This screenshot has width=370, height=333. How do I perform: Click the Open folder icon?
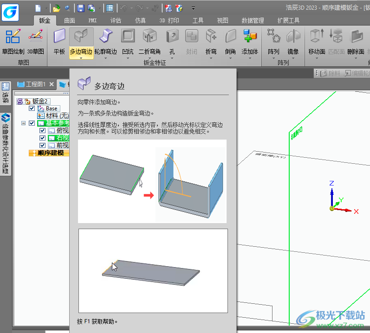pyautogui.click(x=56, y=8)
